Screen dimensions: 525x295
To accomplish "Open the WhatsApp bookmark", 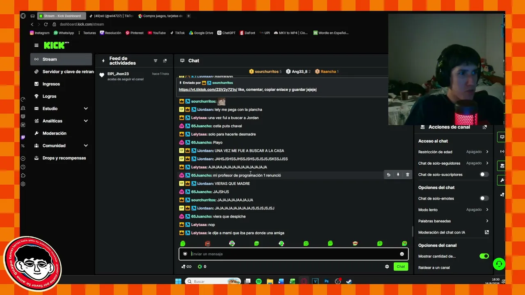I will point(64,33).
